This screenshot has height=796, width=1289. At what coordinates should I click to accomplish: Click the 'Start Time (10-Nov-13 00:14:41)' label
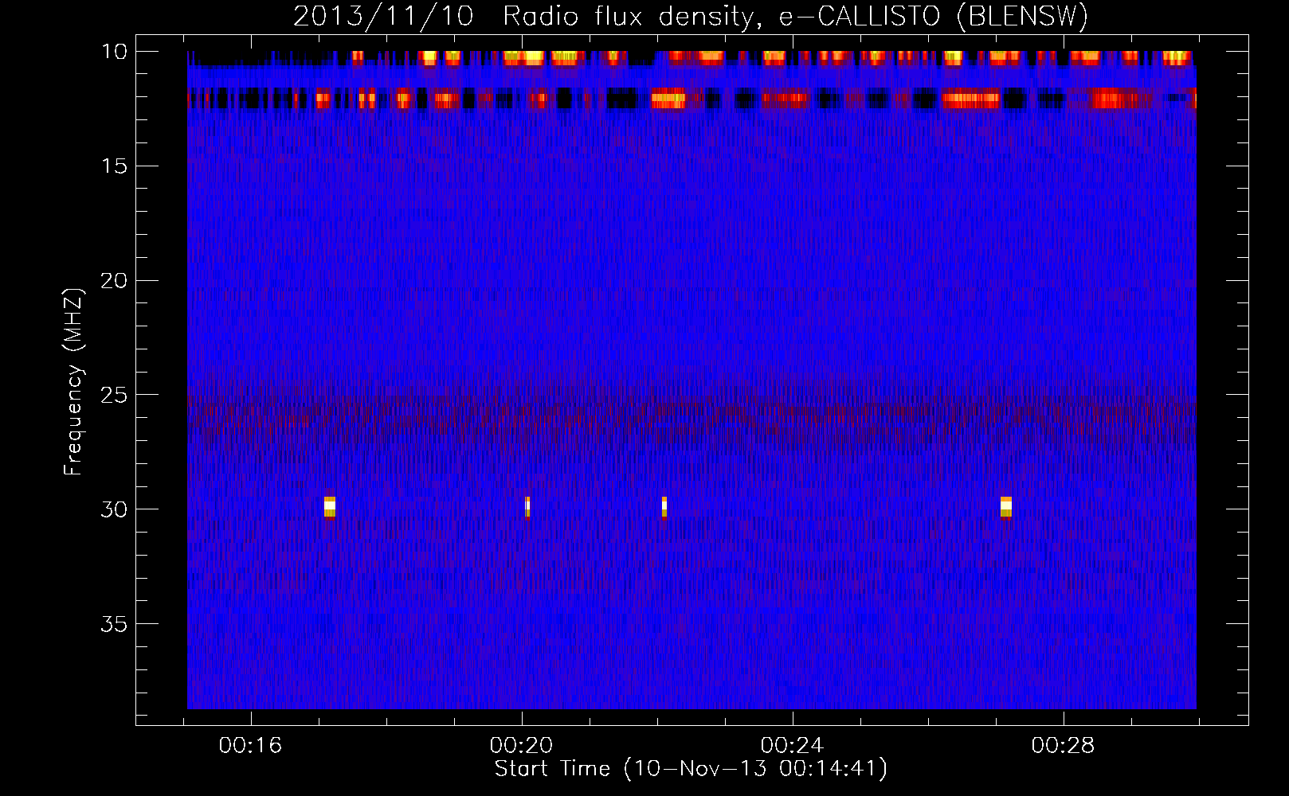(691, 769)
